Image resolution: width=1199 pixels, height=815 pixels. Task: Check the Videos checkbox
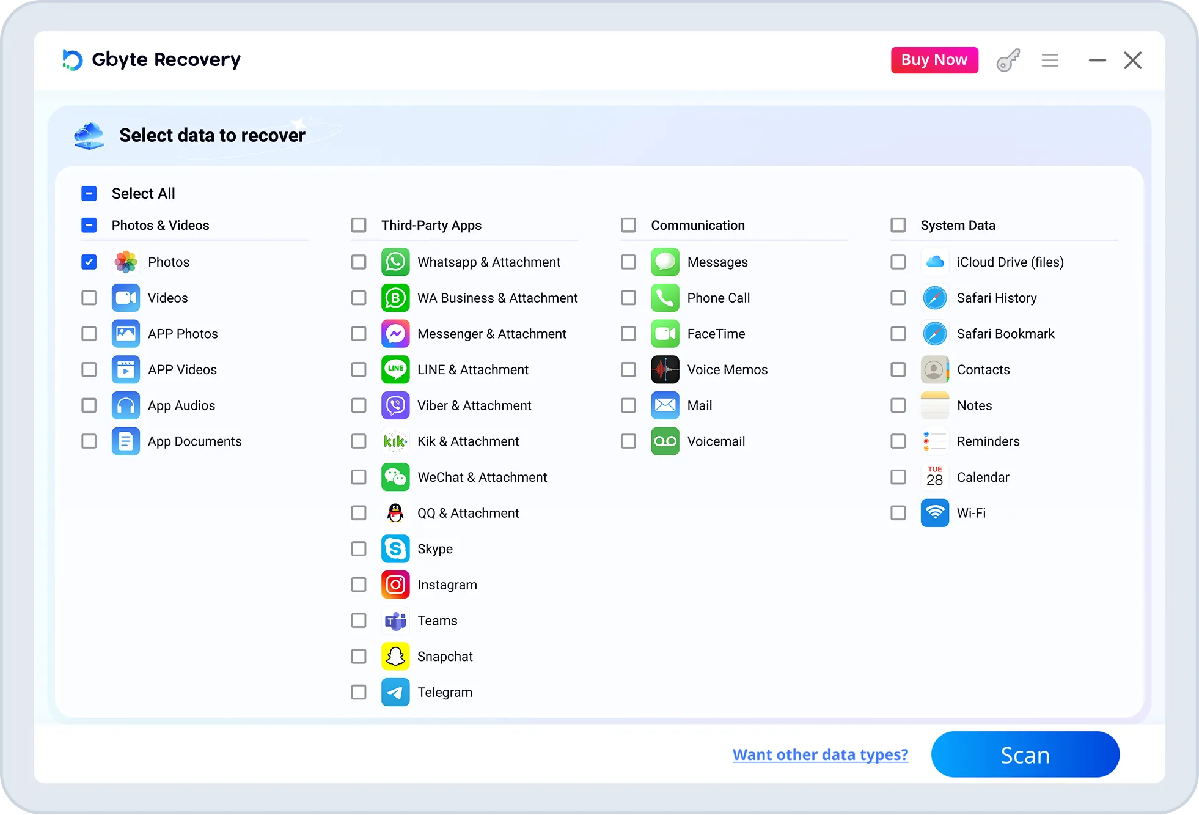89,298
